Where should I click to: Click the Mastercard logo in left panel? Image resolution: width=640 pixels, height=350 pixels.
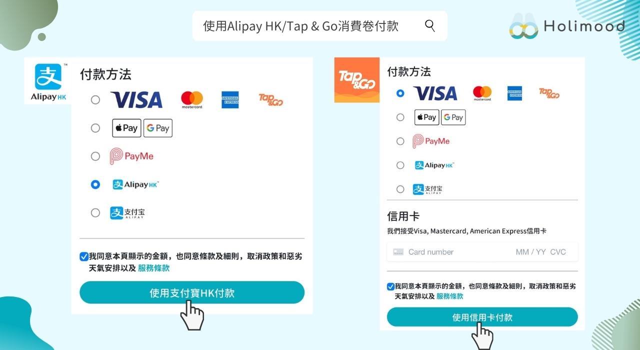click(x=192, y=100)
